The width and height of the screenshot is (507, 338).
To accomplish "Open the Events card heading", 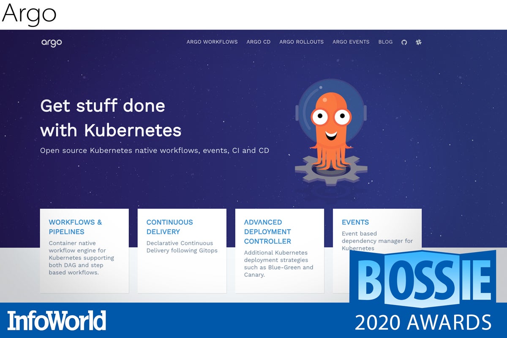I will pyautogui.click(x=355, y=222).
